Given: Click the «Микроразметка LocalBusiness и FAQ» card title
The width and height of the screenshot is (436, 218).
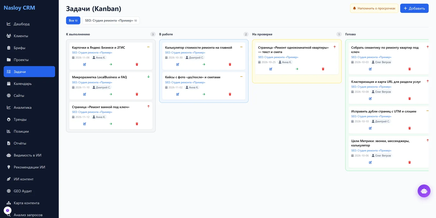Looking at the screenshot, I should click(99, 77).
